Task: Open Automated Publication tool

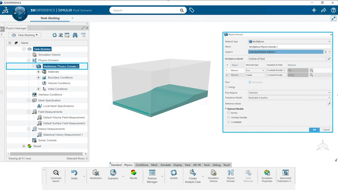Action: coord(285,176)
